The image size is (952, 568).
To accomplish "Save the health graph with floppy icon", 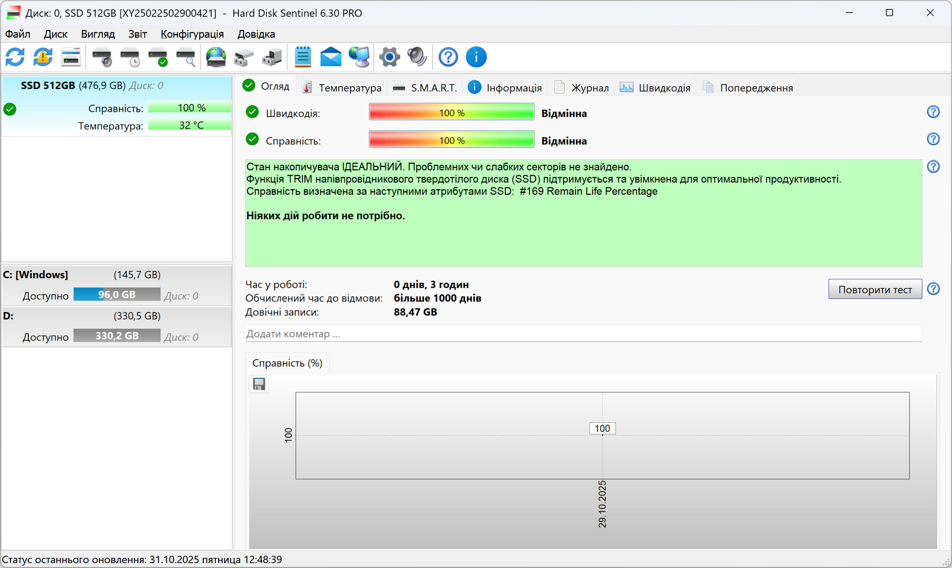I will pyautogui.click(x=259, y=384).
